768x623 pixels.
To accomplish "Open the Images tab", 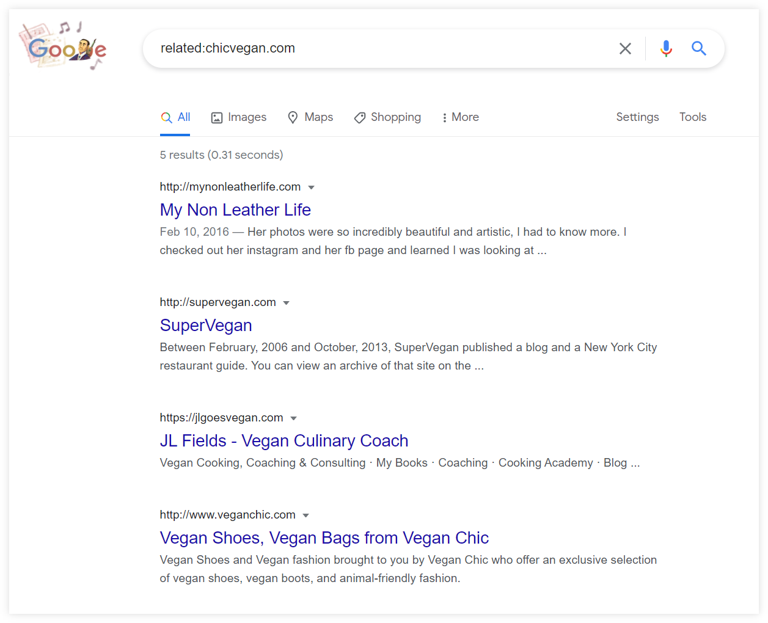I will click(x=239, y=117).
